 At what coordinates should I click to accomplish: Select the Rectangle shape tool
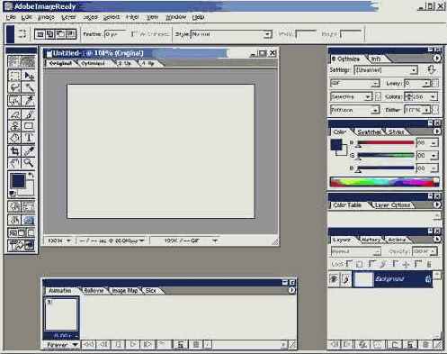pos(29,126)
